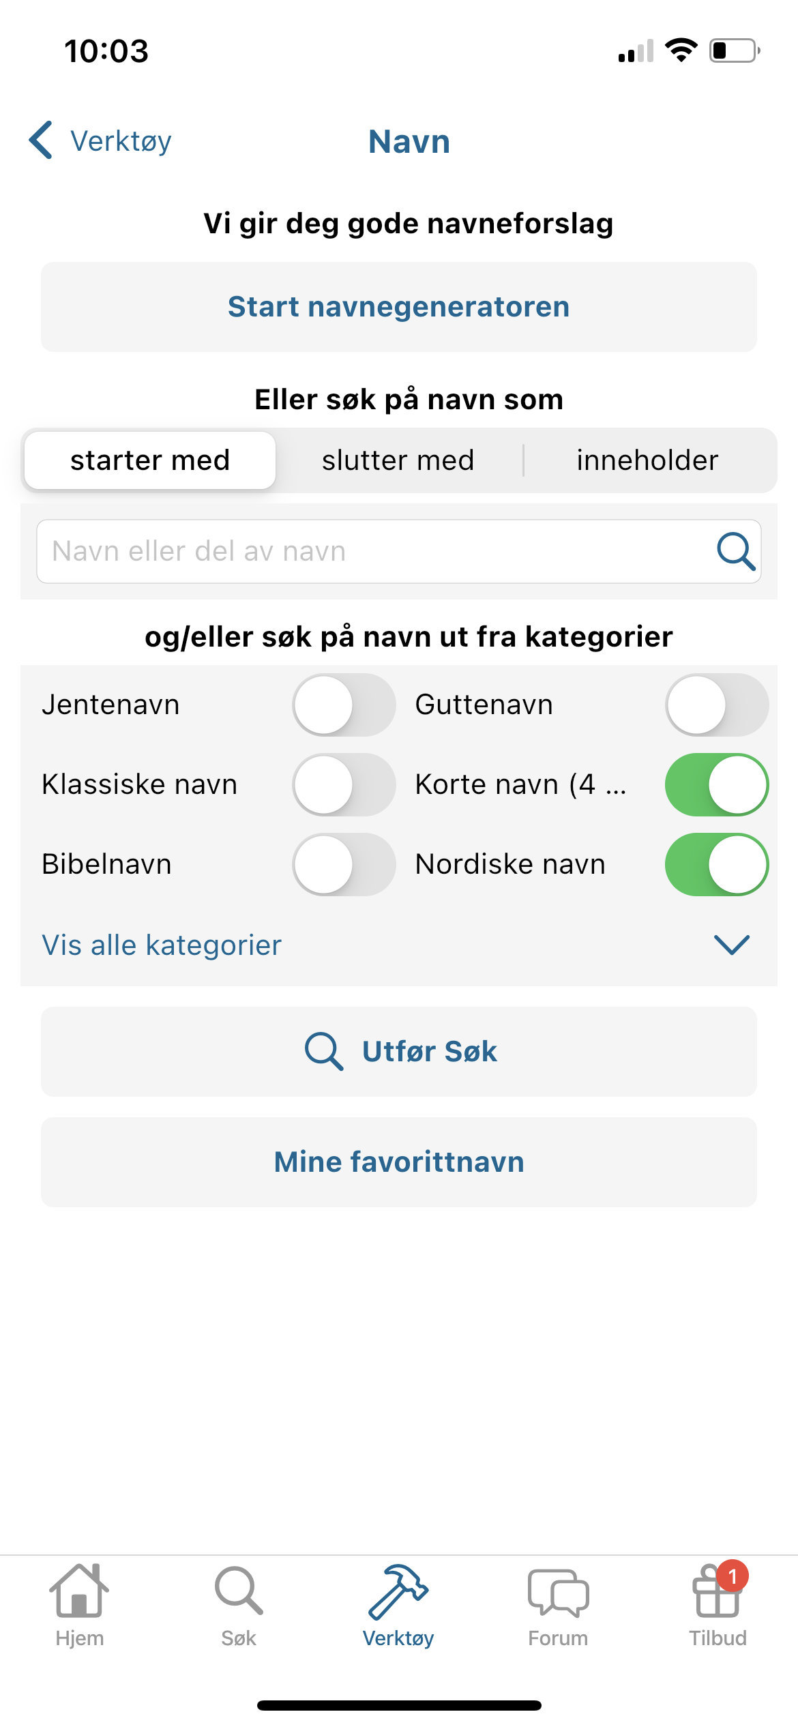Turn off the Korte navn toggle
The height and width of the screenshot is (1727, 798).
pos(717,784)
